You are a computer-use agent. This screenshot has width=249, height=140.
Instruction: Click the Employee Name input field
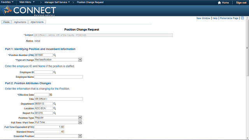(58, 77)
